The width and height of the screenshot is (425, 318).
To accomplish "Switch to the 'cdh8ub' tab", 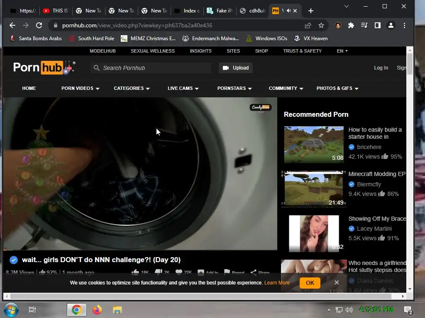I will click(253, 11).
